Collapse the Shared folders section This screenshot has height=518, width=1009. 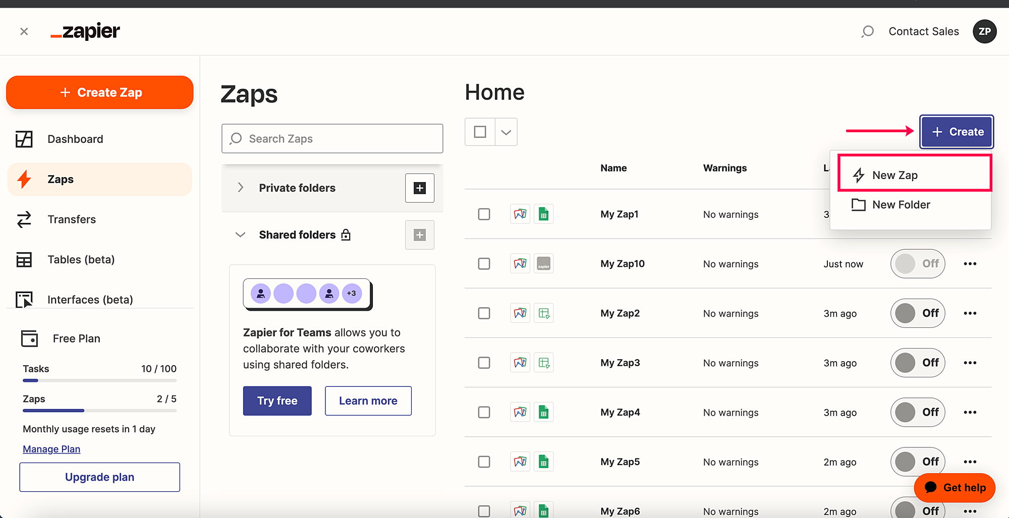[x=241, y=235]
